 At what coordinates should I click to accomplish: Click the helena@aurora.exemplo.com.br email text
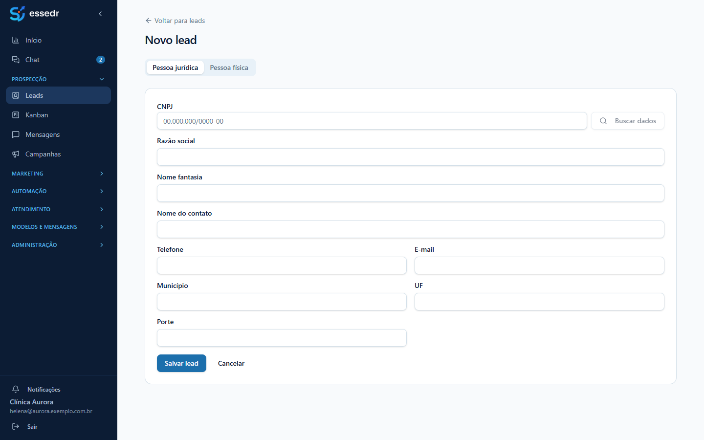pos(51,411)
